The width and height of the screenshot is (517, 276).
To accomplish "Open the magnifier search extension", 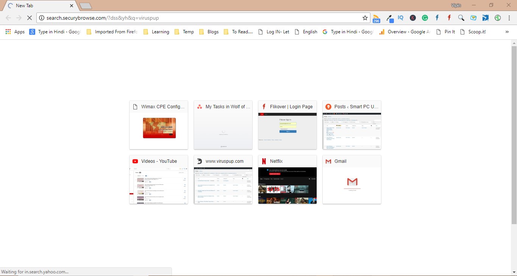I will pyautogui.click(x=461, y=18).
